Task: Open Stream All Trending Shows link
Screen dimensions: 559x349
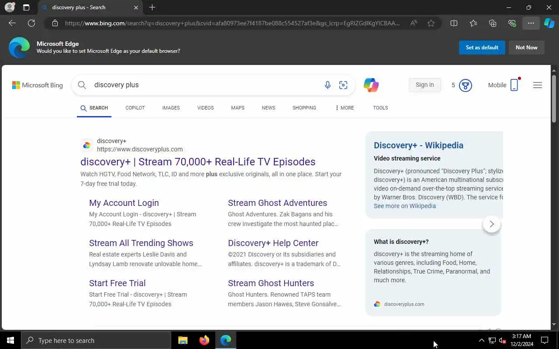Action: pyautogui.click(x=141, y=243)
